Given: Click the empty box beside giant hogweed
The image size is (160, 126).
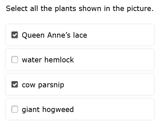Looking at the screenshot, I should [15, 109].
